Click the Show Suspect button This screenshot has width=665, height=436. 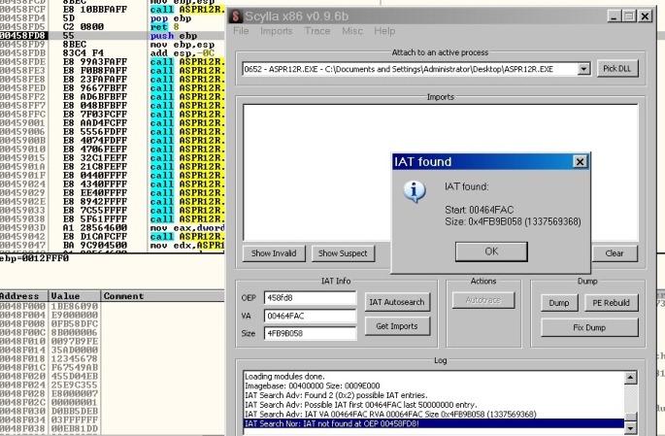(343, 253)
